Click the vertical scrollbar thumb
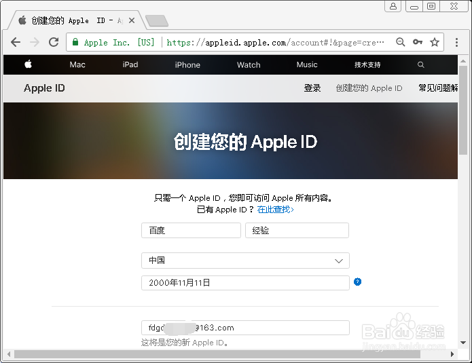The image size is (472, 363). click(x=463, y=110)
